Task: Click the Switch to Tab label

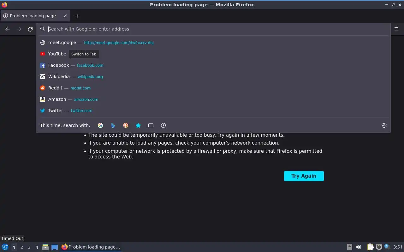Action: [x=84, y=54]
